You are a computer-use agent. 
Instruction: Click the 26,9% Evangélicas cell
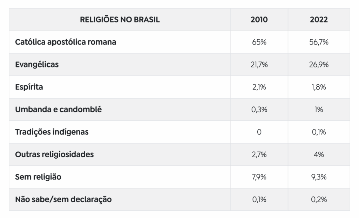319,65
